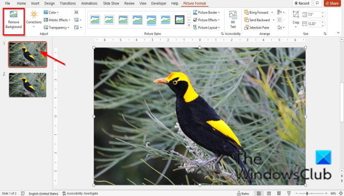Switch to Slide Sorter view
344x196 pixels.
point(269,194)
